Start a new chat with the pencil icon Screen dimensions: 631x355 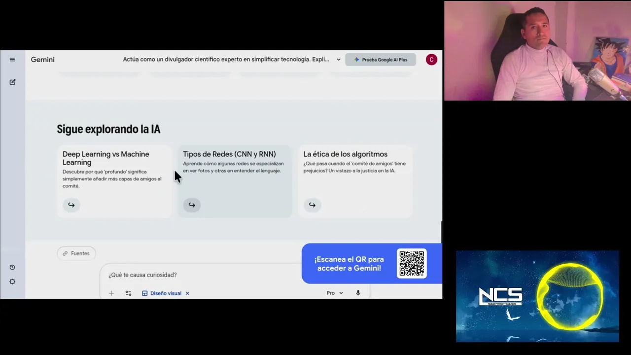(12, 82)
